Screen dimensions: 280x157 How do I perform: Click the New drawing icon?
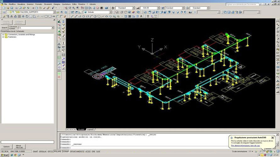tap(4, 8)
